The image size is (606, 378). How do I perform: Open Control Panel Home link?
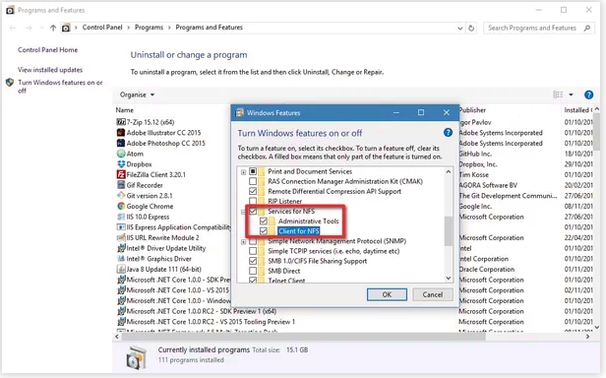pyautogui.click(x=47, y=50)
